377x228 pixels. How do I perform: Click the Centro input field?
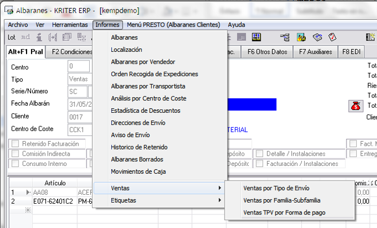pyautogui.click(x=78, y=66)
